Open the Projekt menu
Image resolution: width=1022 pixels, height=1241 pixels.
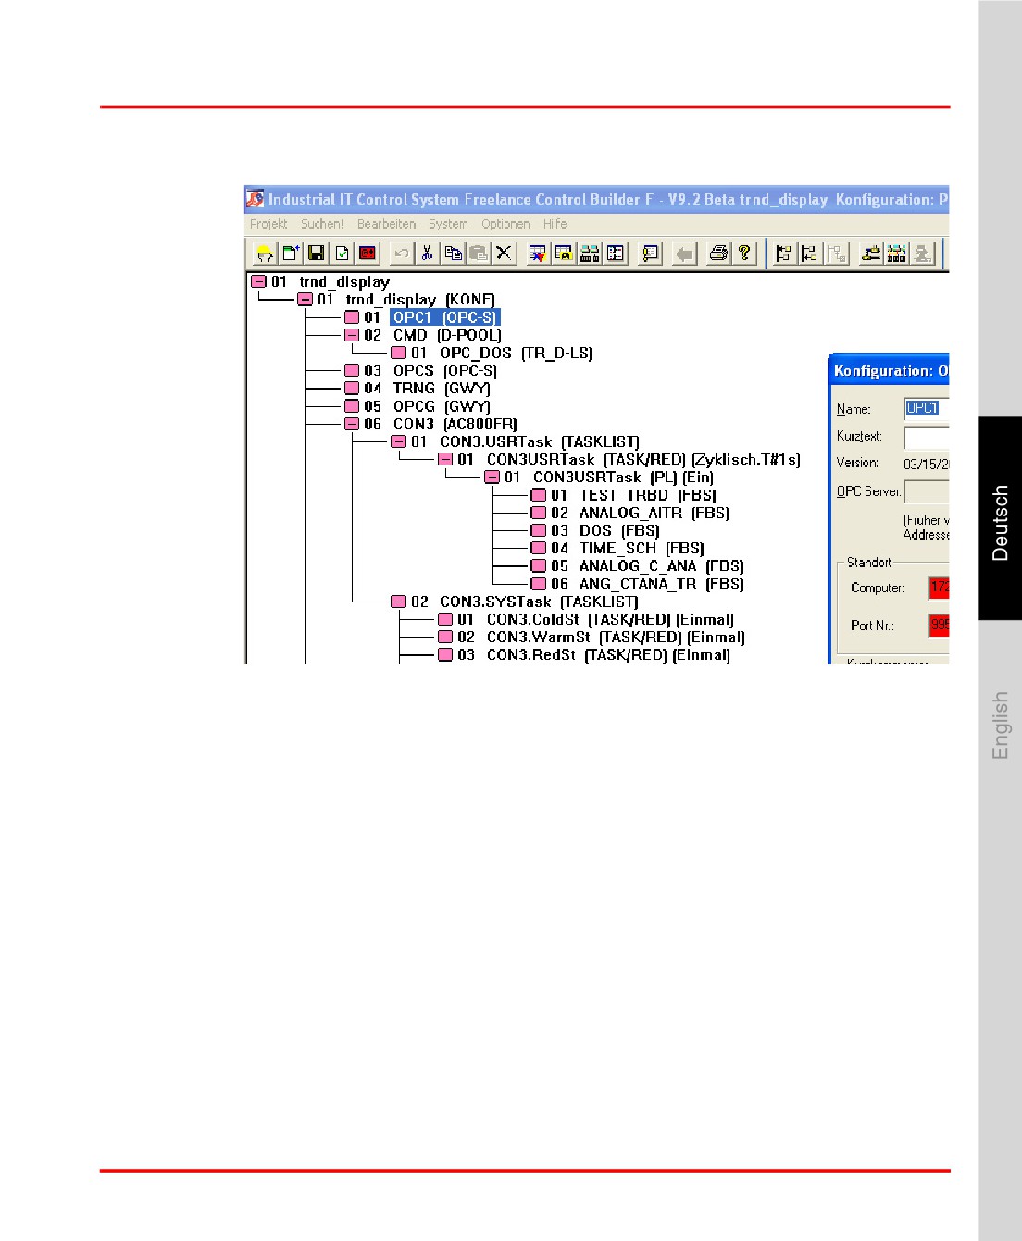(x=268, y=224)
